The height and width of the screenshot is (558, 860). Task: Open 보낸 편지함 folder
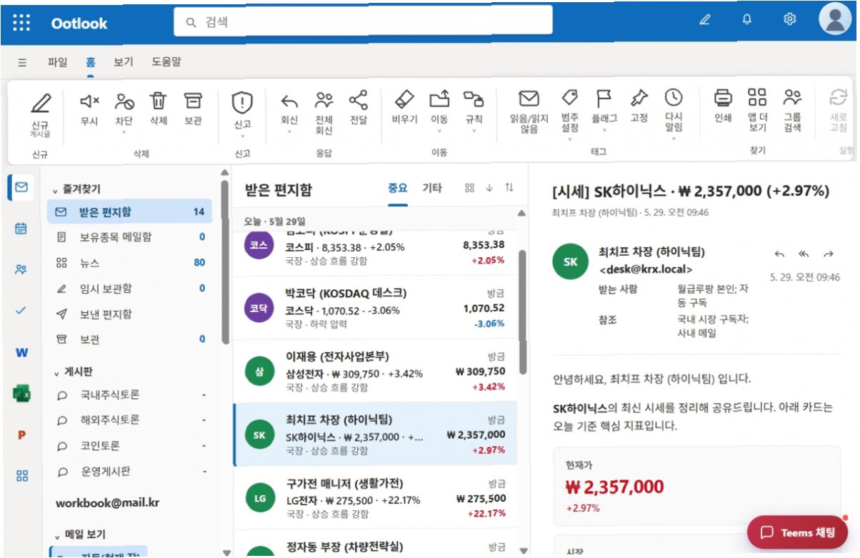click(x=130, y=314)
